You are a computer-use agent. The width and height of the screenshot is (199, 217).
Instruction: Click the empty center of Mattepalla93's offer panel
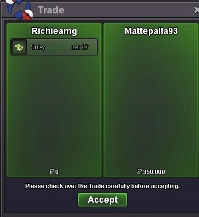[151, 103]
